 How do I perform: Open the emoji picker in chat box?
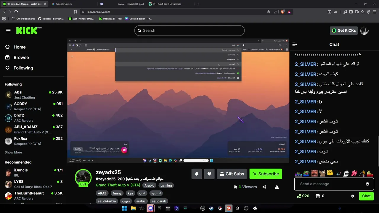367,184
